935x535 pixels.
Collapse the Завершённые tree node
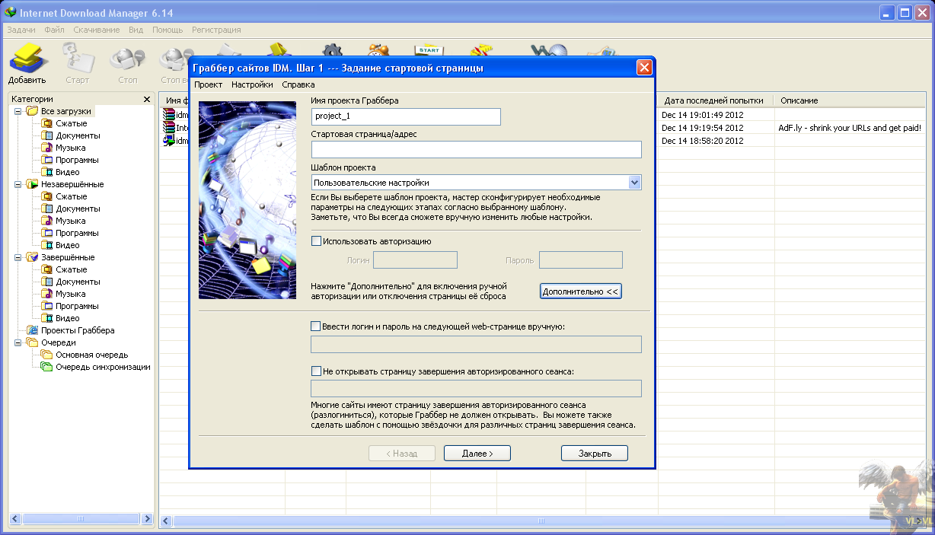point(18,257)
